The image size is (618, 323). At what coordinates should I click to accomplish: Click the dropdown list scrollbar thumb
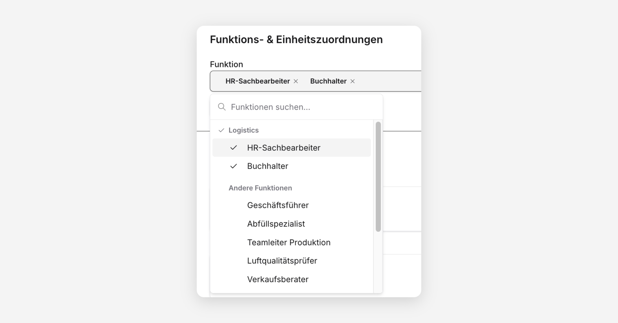[378, 177]
